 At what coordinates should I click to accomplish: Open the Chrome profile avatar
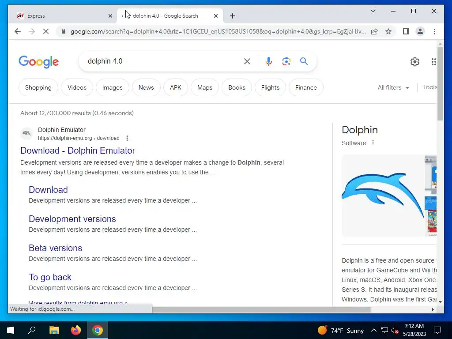pos(420,31)
